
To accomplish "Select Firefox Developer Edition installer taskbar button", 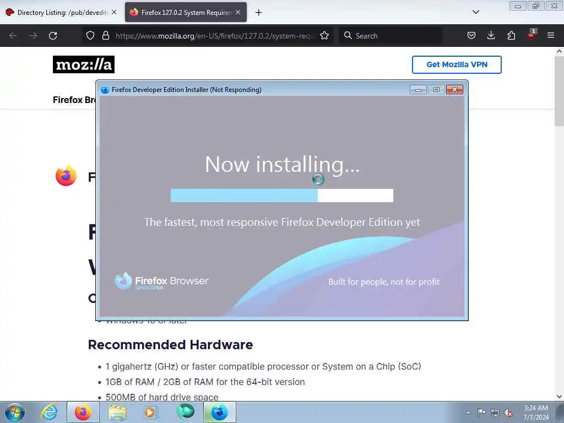I will (220, 412).
